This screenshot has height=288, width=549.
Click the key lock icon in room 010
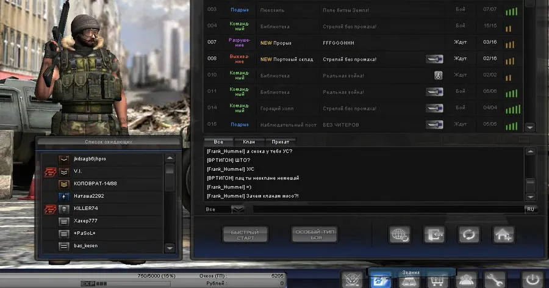point(439,75)
